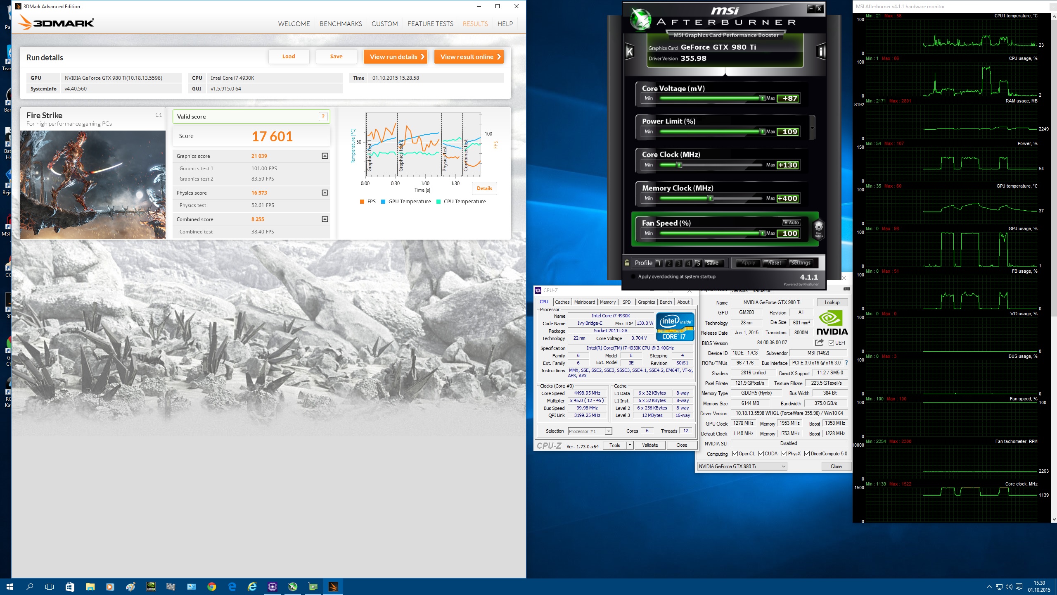The width and height of the screenshot is (1057, 595).
Task: Open the CPU-Z Tools dropdown arrow
Action: [x=630, y=445]
